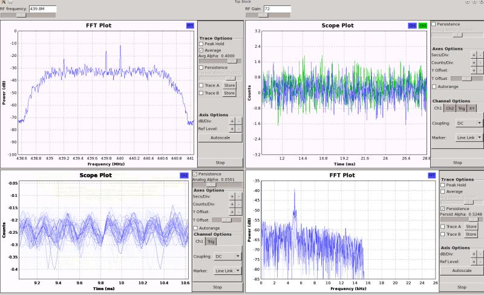Enable Peak Hold in the MHz FFT Plot
Viewport: 484px width, 295px height.
point(201,44)
